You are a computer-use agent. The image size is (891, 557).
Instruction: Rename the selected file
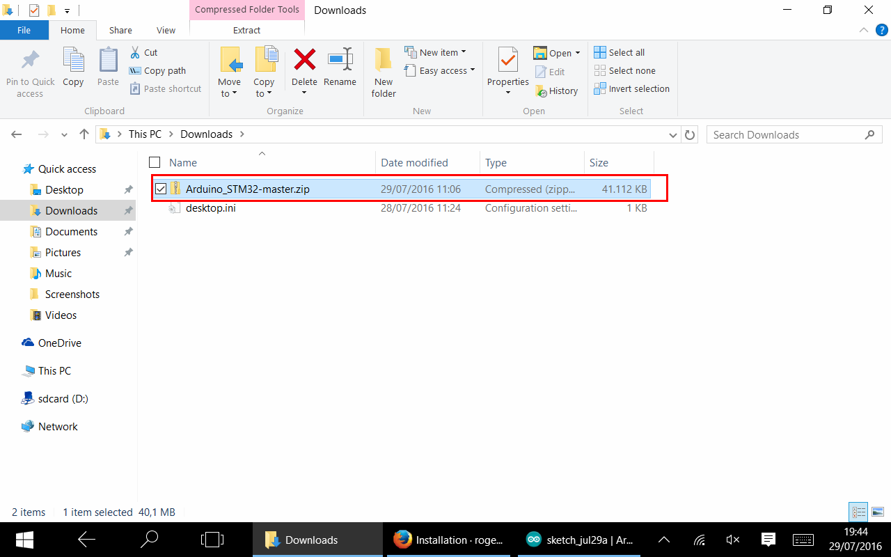[x=340, y=68]
